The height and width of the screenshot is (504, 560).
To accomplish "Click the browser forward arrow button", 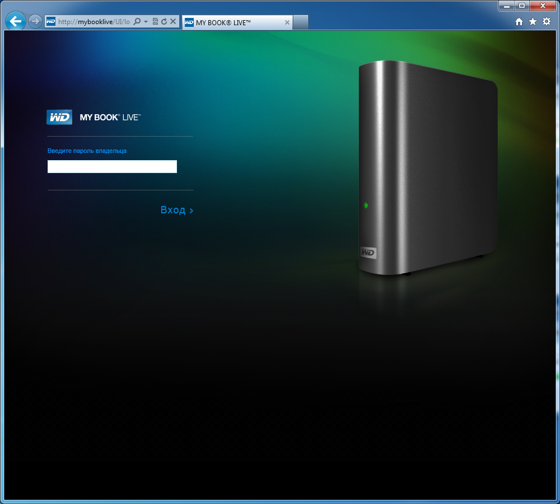I will (x=35, y=21).
